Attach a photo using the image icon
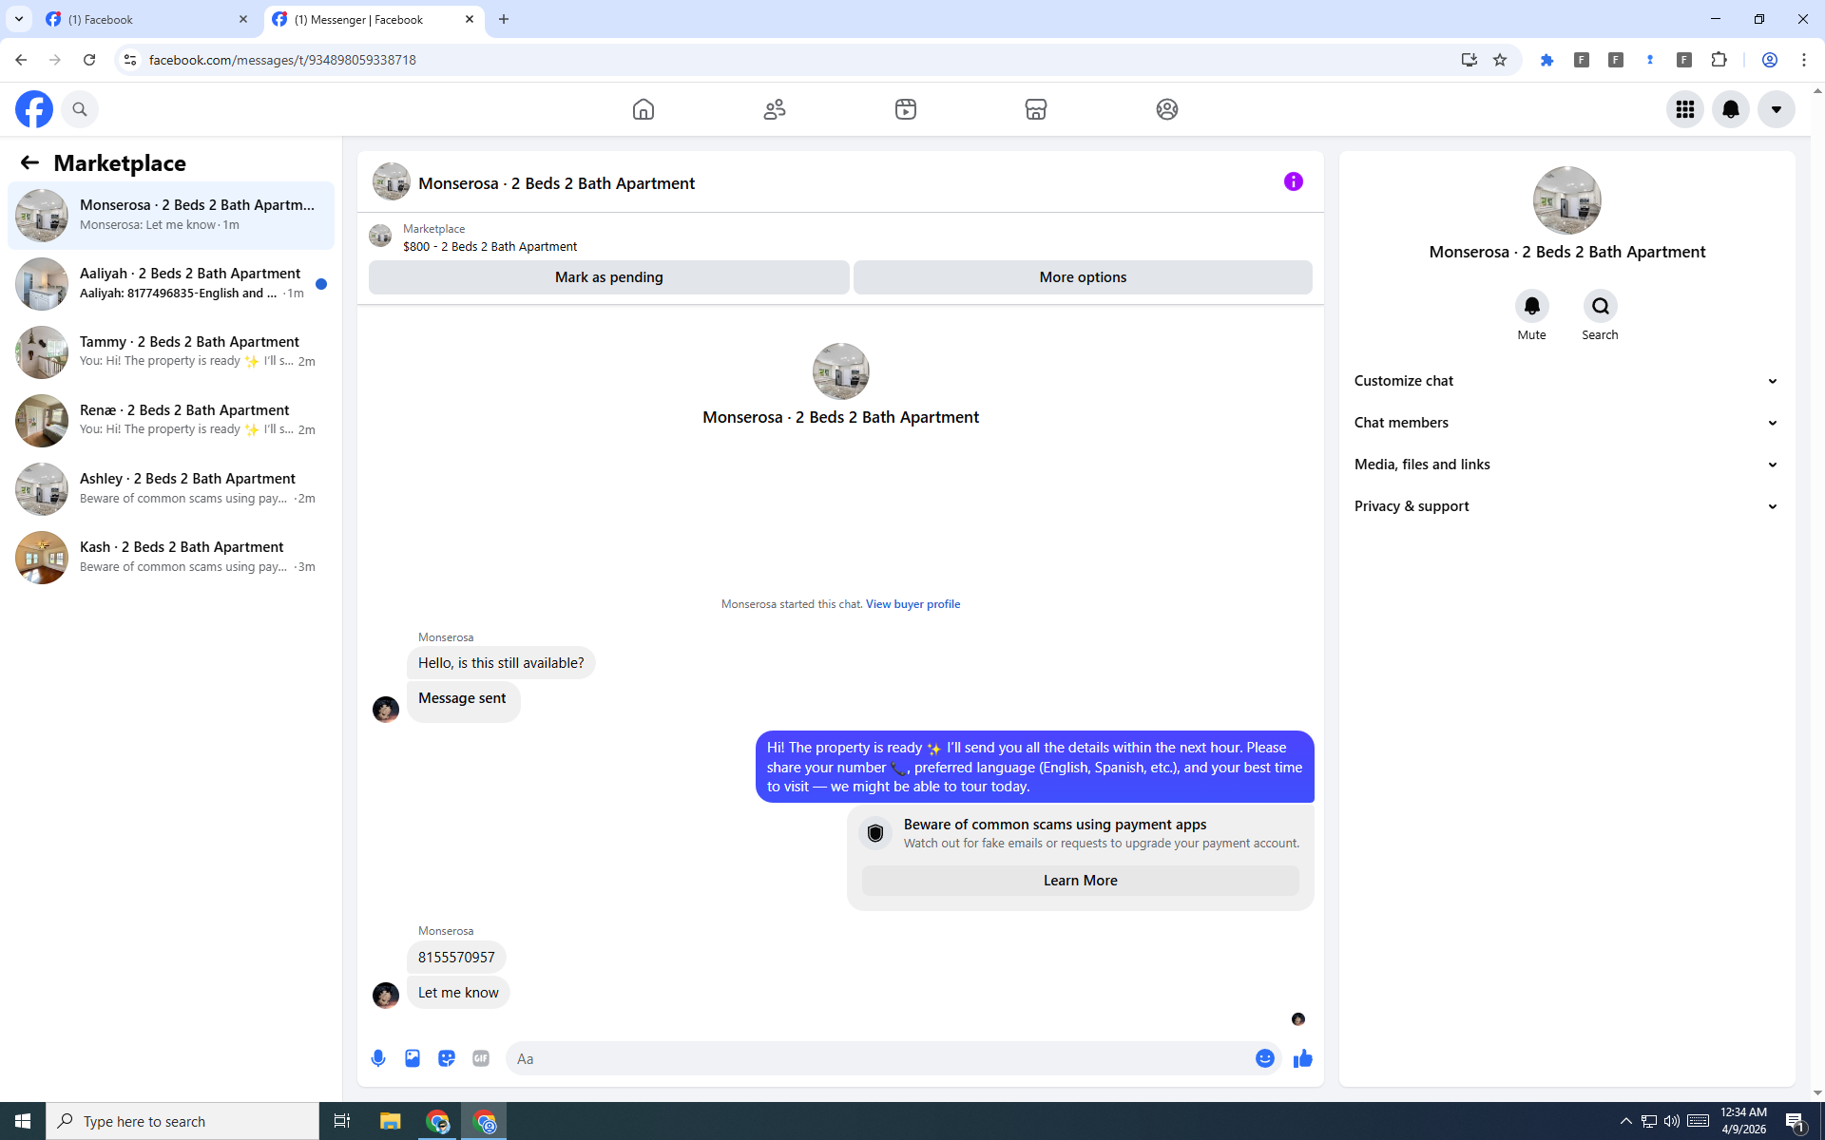The width and height of the screenshot is (1825, 1140). pyautogui.click(x=413, y=1058)
